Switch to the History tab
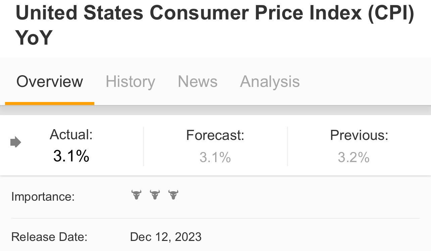The width and height of the screenshot is (431, 251). click(x=130, y=82)
